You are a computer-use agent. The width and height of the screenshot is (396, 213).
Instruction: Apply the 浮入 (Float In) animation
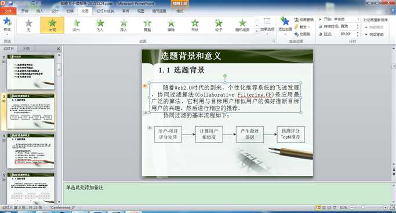(x=123, y=25)
